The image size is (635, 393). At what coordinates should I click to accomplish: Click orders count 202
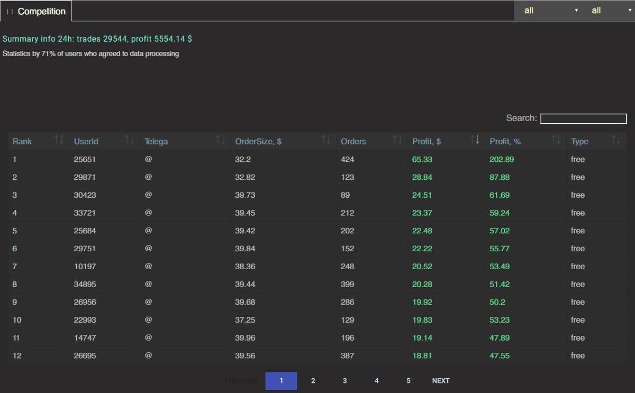click(x=347, y=231)
